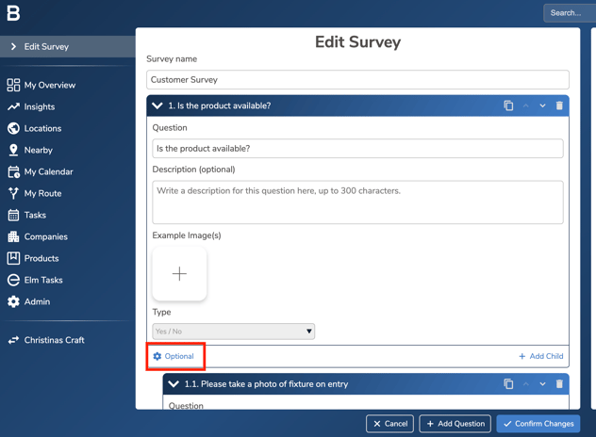The width and height of the screenshot is (596, 437).
Task: Click the B logo in top corner
Action: pyautogui.click(x=13, y=13)
